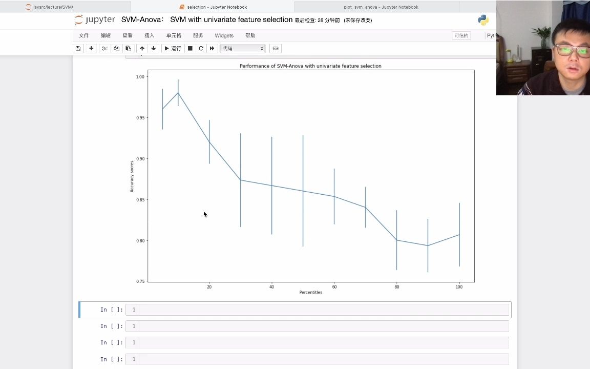590x369 pixels.
Task: Open the 单元格 menu
Action: point(173,35)
